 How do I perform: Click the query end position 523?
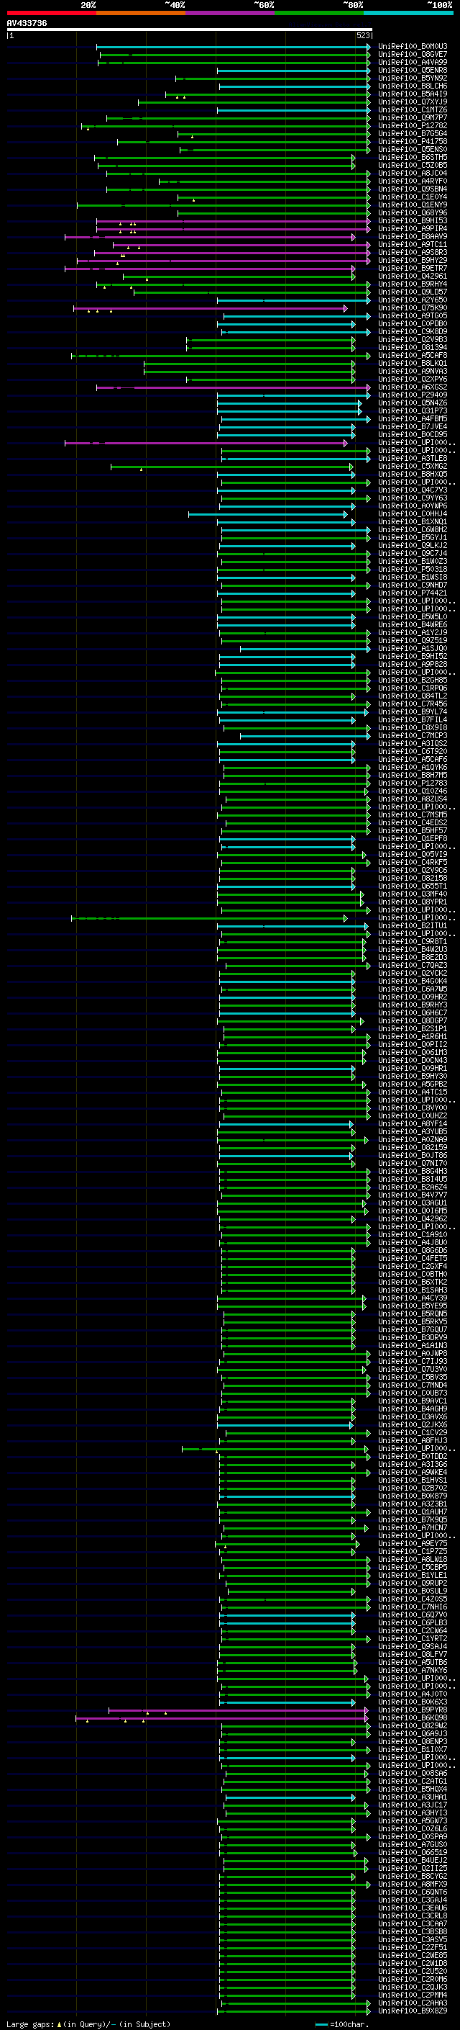(363, 35)
